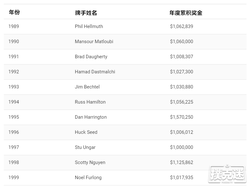Image resolution: width=250 pixels, height=187 pixels.
Task: Select the 1997 year cell
Action: pyautogui.click(x=14, y=147)
